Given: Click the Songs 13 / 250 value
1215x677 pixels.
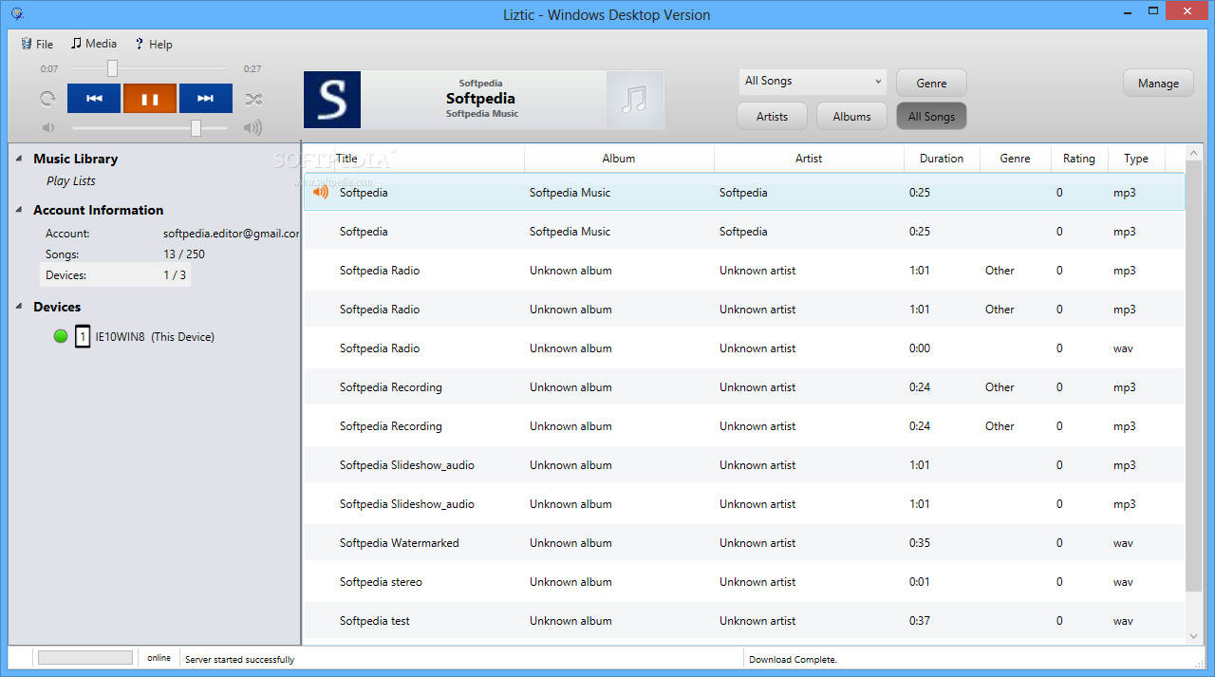Looking at the screenshot, I should click(184, 254).
